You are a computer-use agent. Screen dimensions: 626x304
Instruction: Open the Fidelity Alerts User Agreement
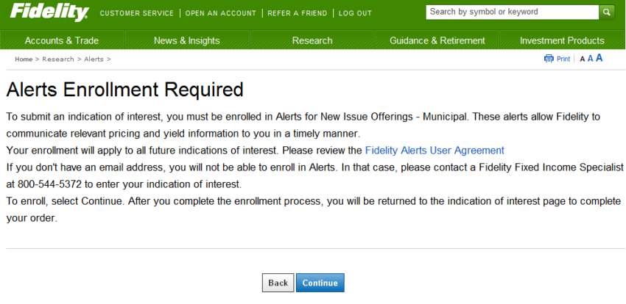(435, 150)
